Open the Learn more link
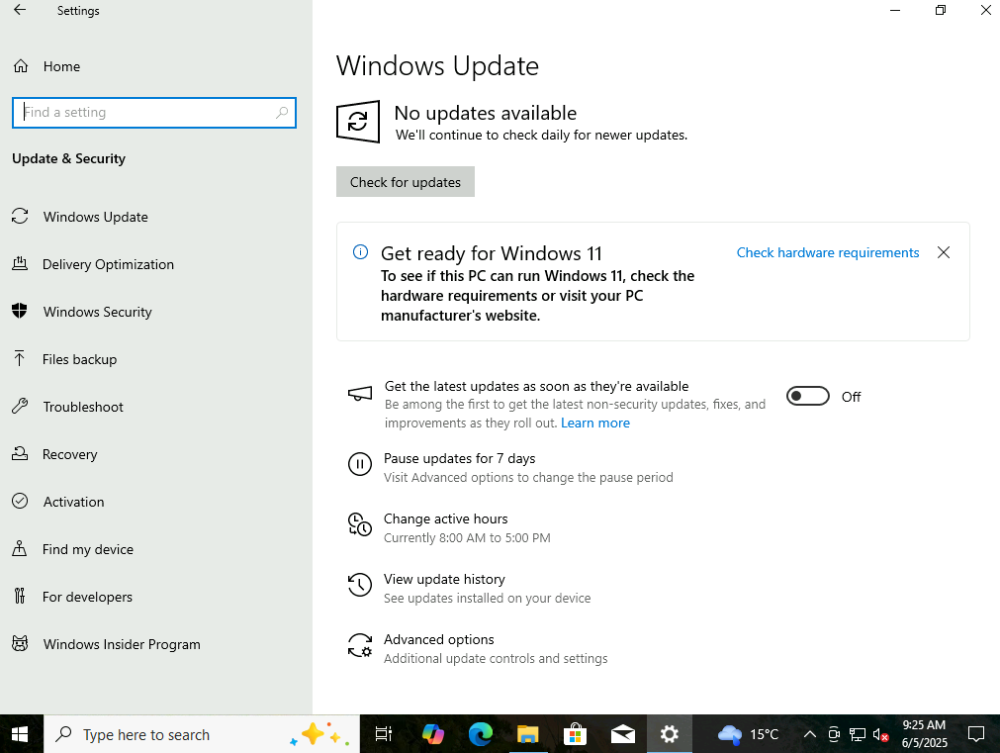This screenshot has height=753, width=1000. point(595,424)
